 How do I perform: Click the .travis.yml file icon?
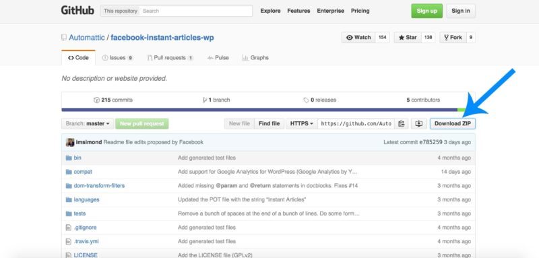pyautogui.click(x=69, y=242)
